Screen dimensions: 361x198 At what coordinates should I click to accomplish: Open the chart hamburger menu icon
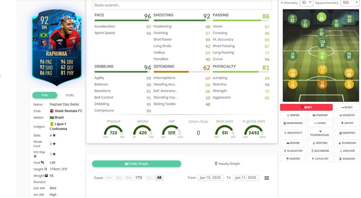(x=267, y=178)
